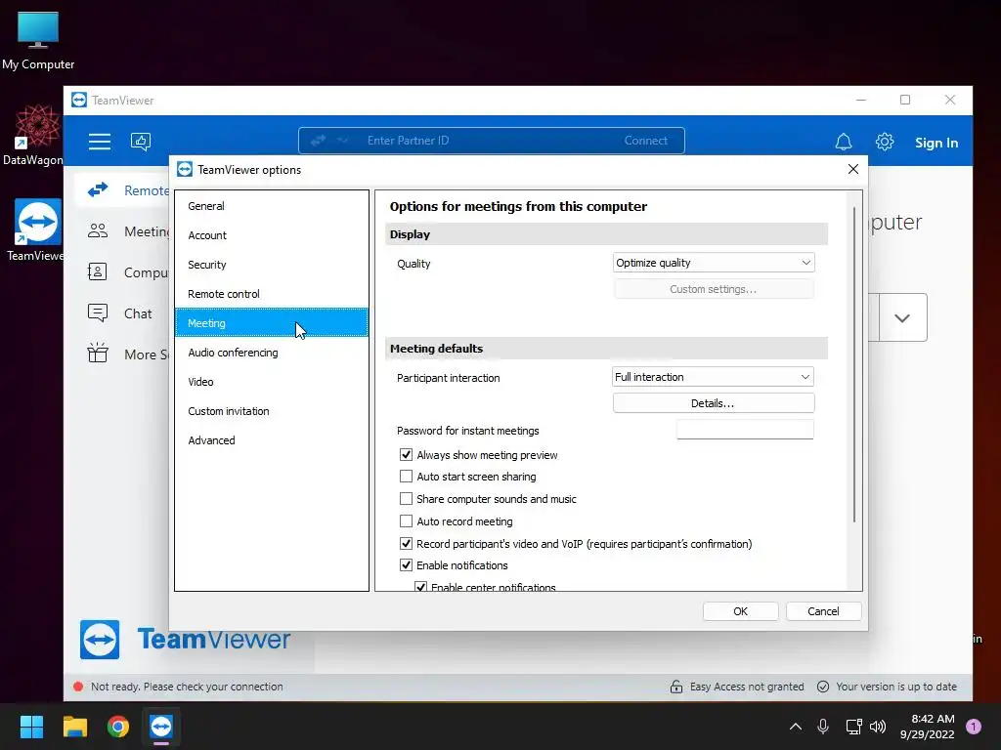Click the red connection status dot
The image size is (1001, 750).
click(78, 687)
